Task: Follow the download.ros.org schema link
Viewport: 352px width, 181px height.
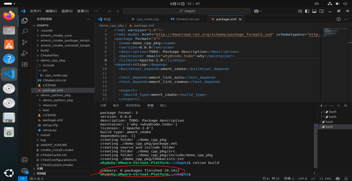Action: (x=214, y=35)
